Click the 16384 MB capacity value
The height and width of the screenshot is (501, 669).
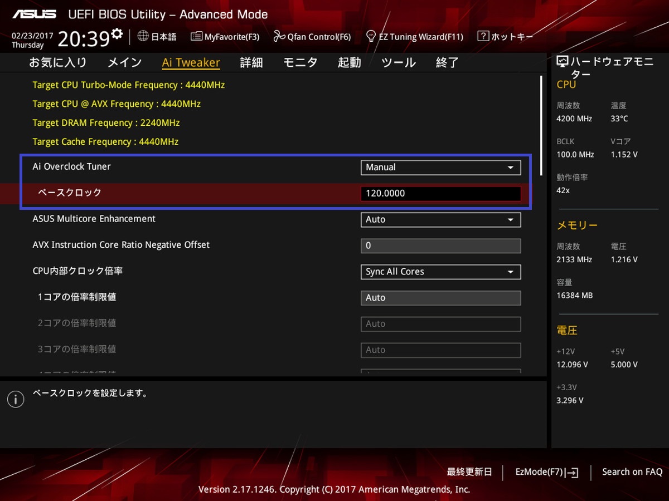575,295
